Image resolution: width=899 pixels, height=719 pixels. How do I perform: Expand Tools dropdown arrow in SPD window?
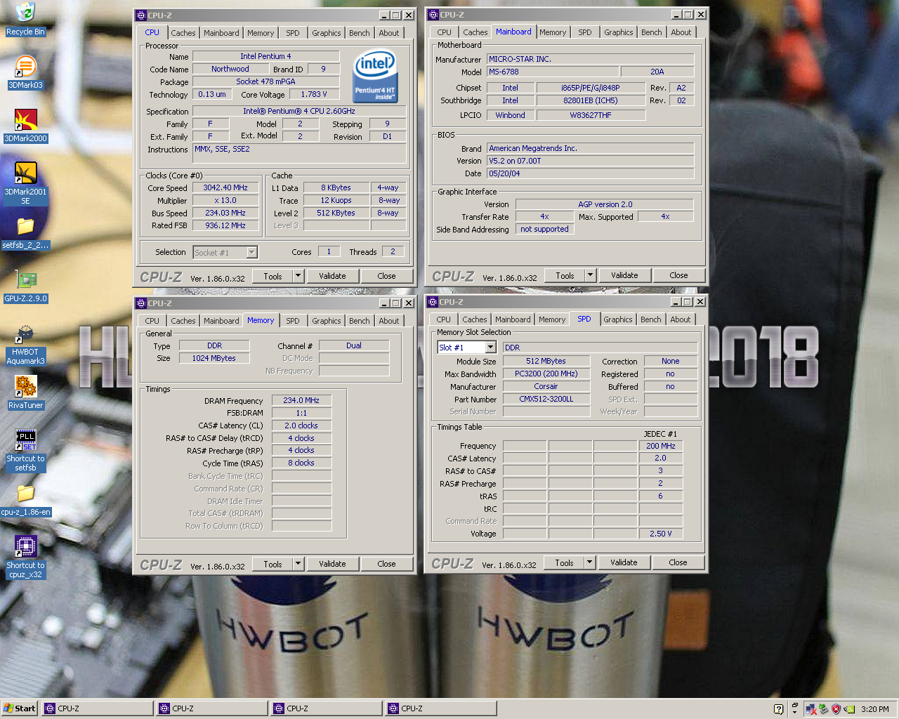[589, 562]
